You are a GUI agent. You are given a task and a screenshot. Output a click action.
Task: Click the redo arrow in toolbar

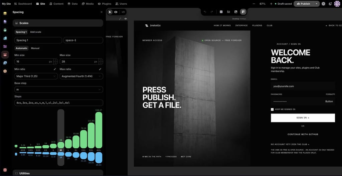(x=211, y=12)
